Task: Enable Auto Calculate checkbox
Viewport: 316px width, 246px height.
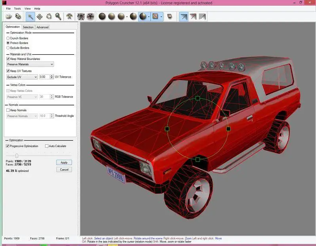Action: [x=47, y=146]
